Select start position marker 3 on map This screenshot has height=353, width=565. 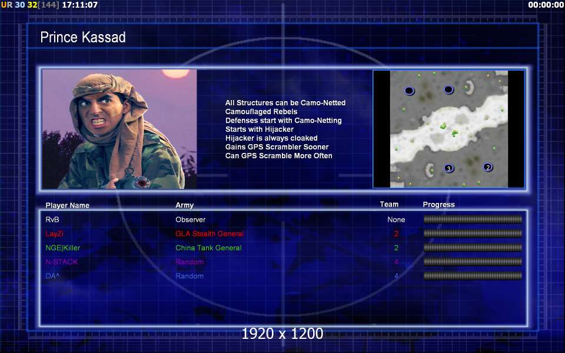[x=448, y=168]
